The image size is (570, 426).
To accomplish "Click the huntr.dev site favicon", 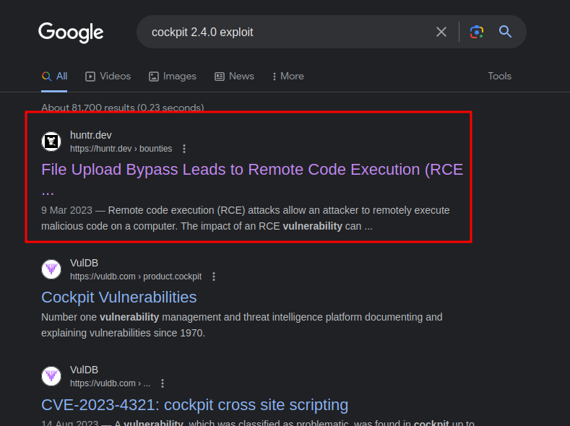I will point(51,142).
